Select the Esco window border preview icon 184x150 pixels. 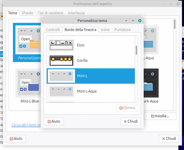coord(61,45)
